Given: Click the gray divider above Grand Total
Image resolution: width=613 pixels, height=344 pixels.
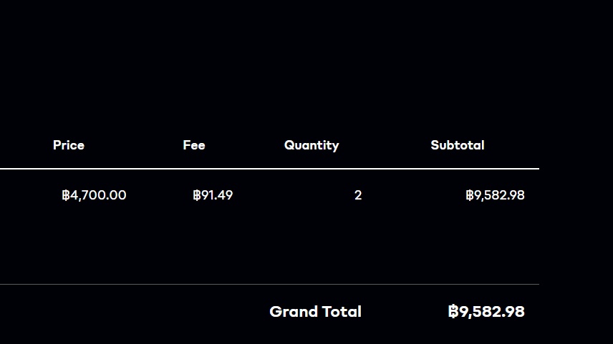Looking at the screenshot, I should (269, 284).
